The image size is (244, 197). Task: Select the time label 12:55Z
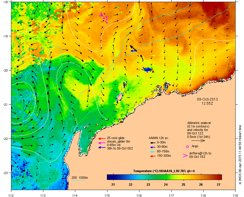coord(207,103)
